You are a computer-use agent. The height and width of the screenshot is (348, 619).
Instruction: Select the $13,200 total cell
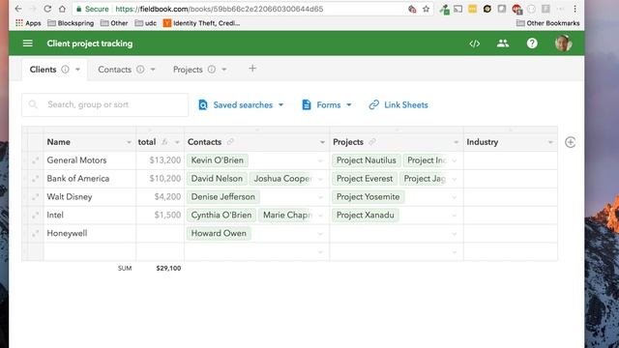(x=161, y=160)
